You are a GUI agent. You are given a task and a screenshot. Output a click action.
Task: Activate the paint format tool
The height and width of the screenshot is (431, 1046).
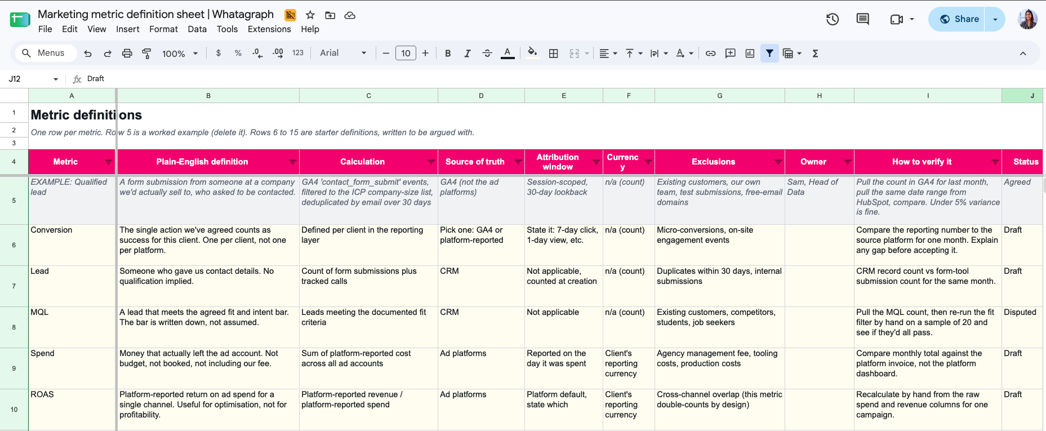(x=146, y=54)
